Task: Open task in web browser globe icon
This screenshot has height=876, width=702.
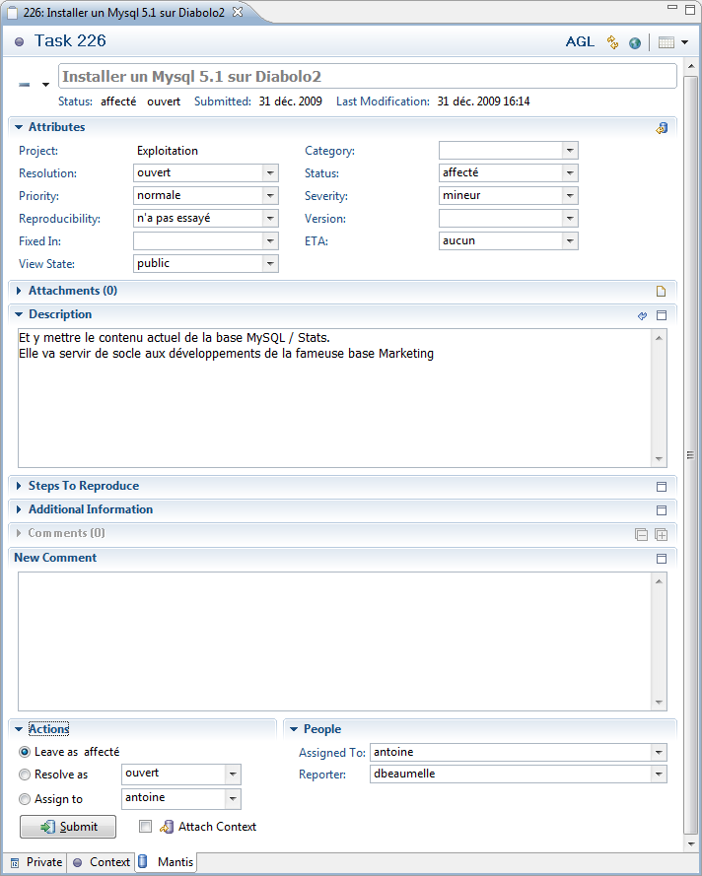Action: pos(634,43)
